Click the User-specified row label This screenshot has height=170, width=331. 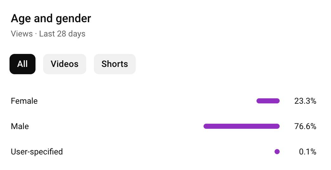coord(37,152)
